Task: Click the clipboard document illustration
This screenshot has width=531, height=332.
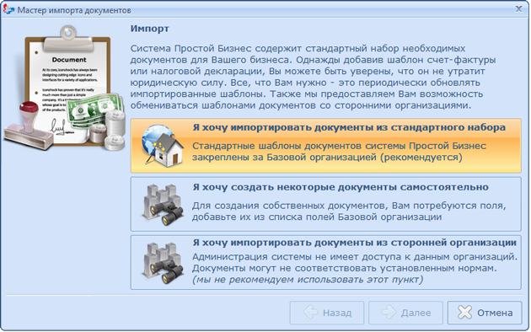Action: pos(64,88)
